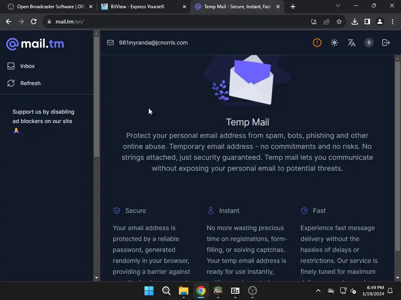Copy the address 981myranda@jcnorris.com
This screenshot has height=300, width=401.
(x=153, y=43)
